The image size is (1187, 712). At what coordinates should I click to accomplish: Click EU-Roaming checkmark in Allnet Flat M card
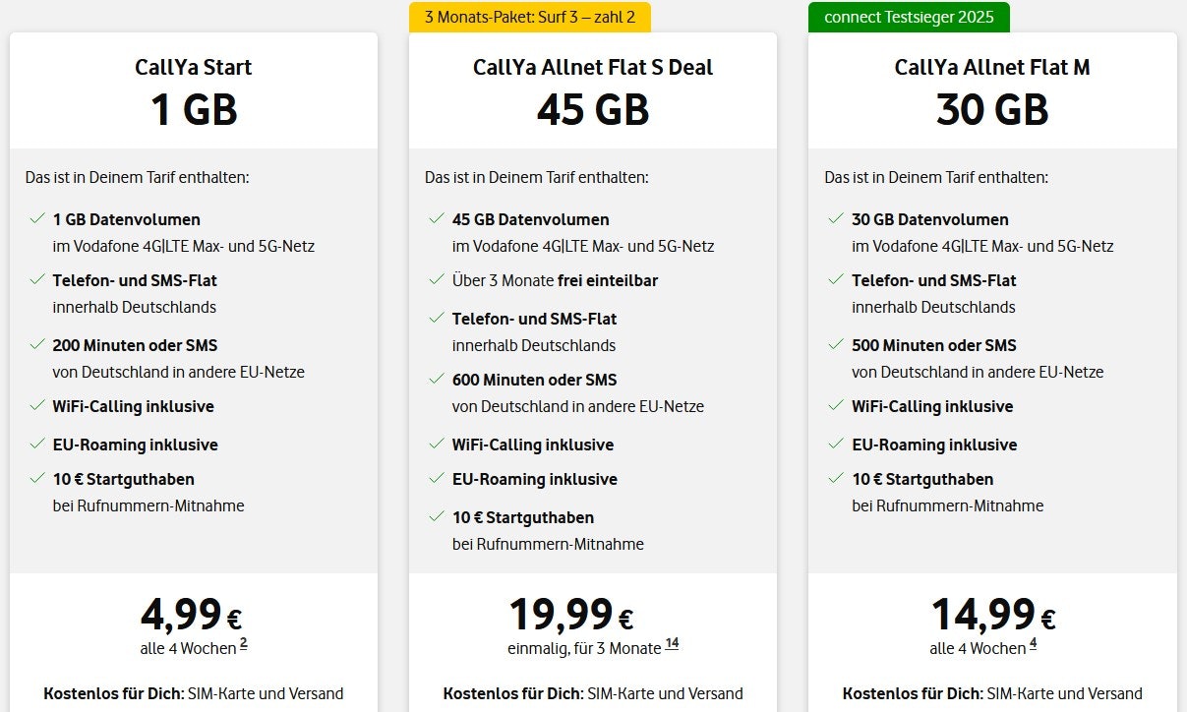(x=836, y=444)
